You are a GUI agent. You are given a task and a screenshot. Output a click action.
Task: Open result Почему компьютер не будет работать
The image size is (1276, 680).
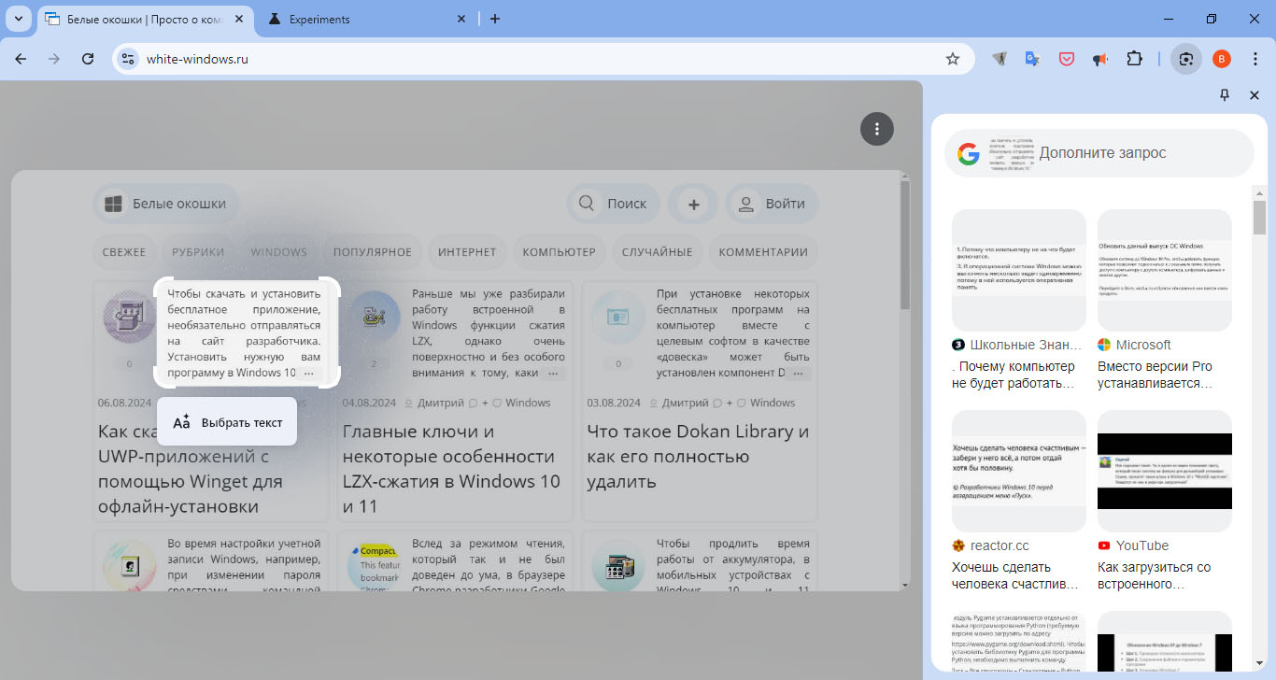click(1014, 375)
